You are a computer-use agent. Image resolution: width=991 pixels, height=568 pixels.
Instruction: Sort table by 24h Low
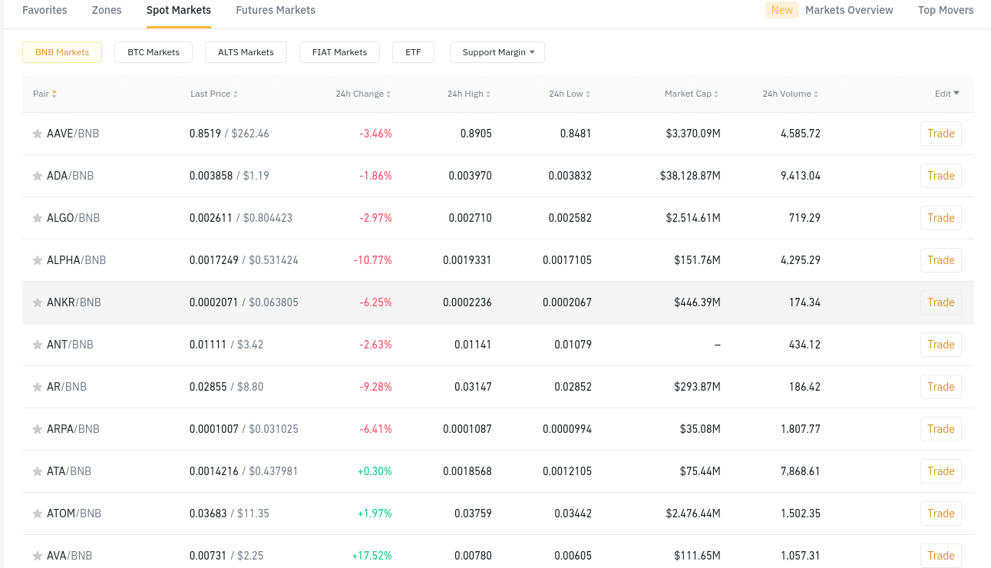(570, 94)
